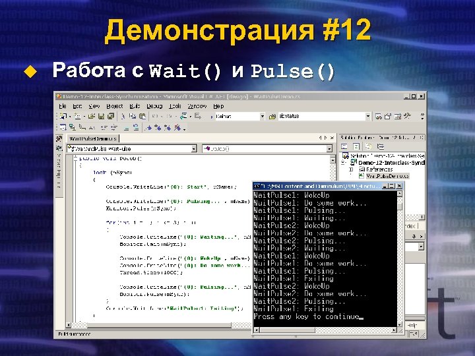This screenshot has width=475, height=356.
Task: Open the member list dropdown in editor
Action: point(329,149)
